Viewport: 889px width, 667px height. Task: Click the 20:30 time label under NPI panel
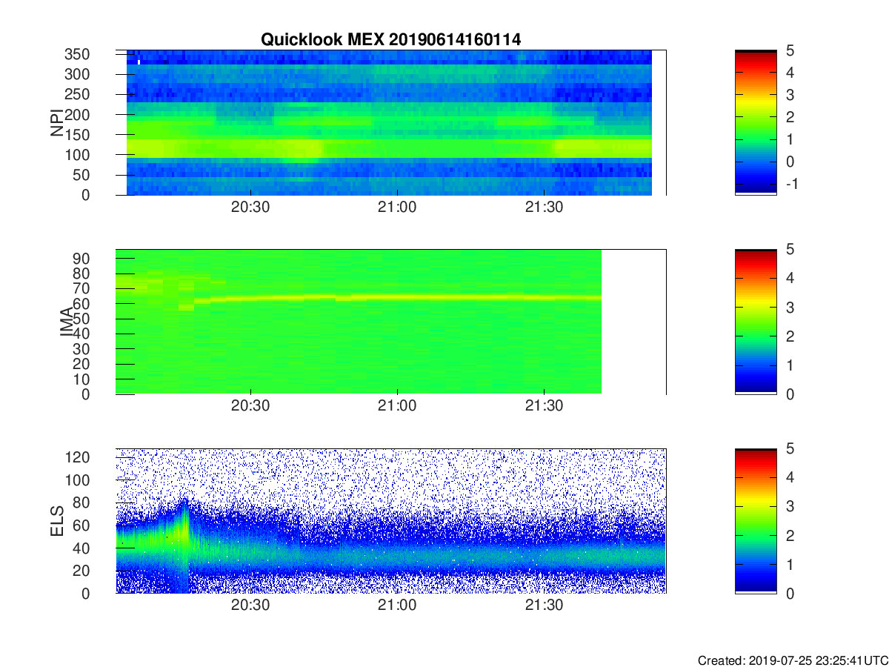click(251, 208)
